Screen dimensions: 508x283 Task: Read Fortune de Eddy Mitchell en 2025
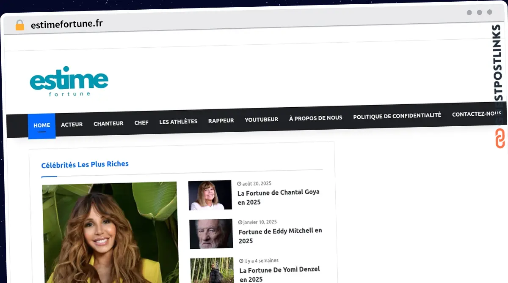(x=280, y=236)
